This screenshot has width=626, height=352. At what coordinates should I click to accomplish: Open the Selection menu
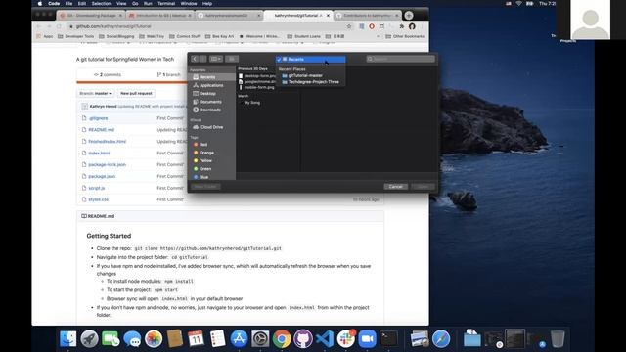(101, 3)
